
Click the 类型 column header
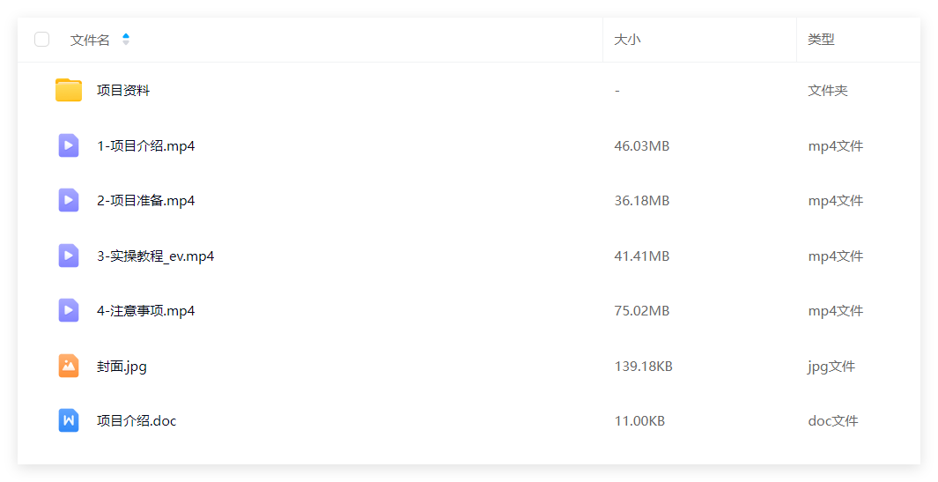(x=821, y=40)
